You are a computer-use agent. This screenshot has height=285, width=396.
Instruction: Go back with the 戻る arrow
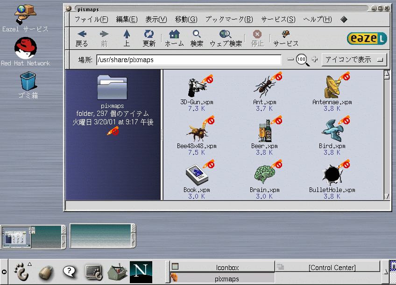[x=82, y=38]
